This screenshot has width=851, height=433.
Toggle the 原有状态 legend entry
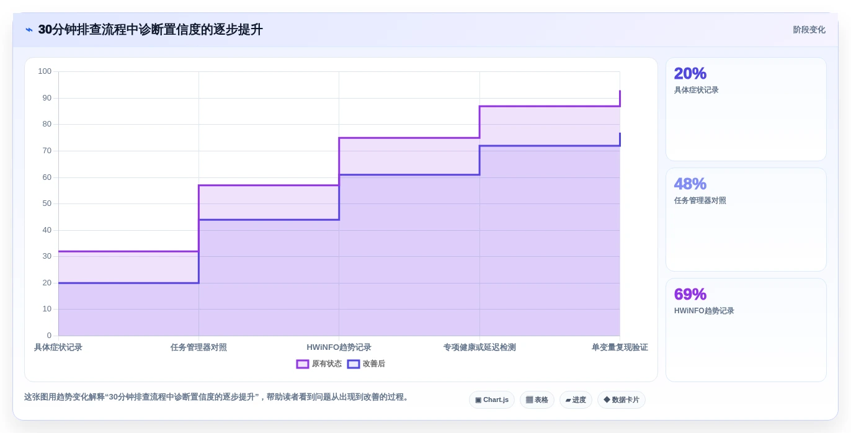[x=319, y=364]
